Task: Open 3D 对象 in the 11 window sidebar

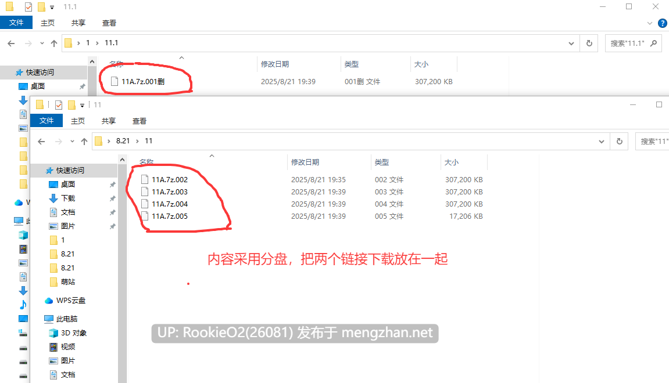Action: pyautogui.click(x=73, y=333)
